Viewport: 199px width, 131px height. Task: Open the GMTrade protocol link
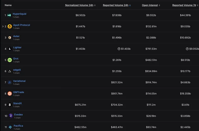click(x=19, y=92)
